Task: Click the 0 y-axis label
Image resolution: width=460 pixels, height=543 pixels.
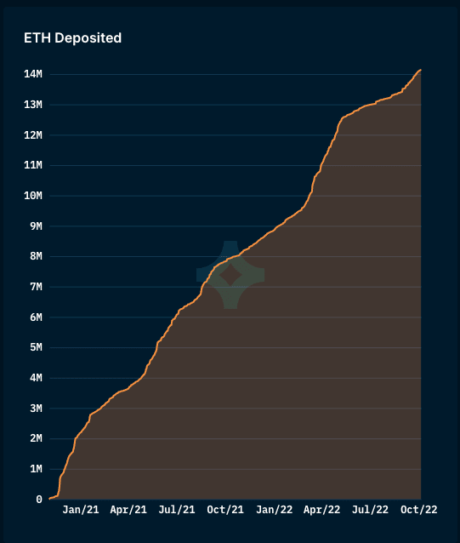Action: [39, 500]
